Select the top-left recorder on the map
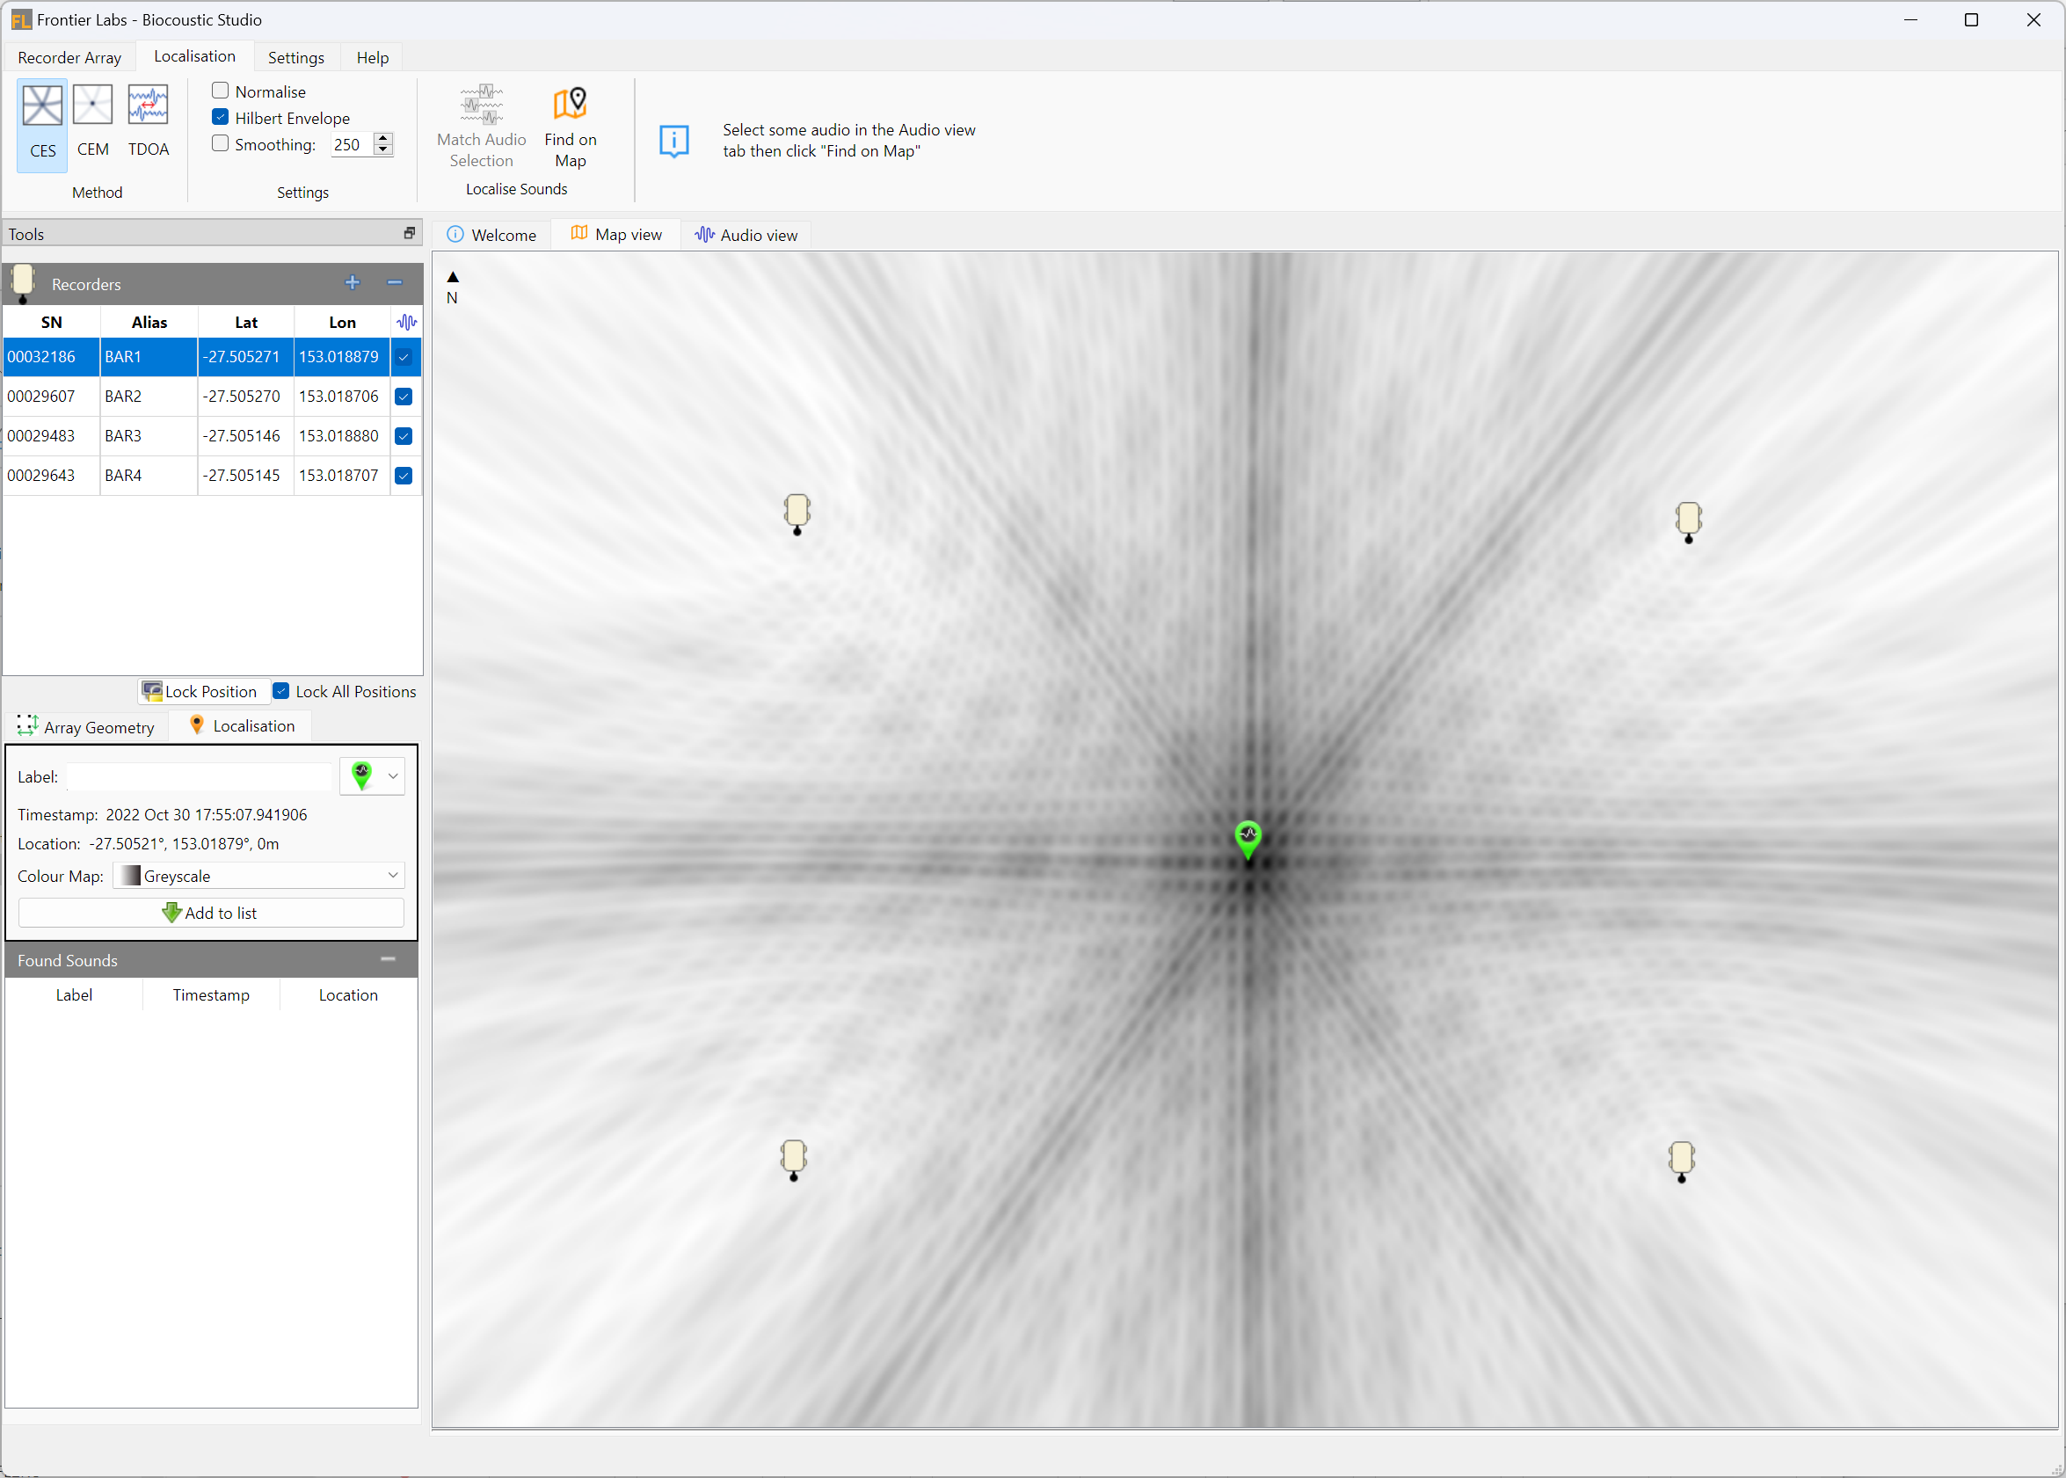 [797, 513]
